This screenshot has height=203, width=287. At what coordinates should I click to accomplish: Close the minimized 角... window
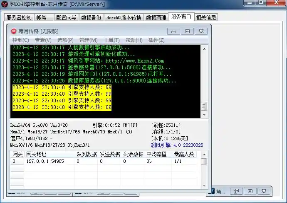pyautogui.click(x=264, y=191)
